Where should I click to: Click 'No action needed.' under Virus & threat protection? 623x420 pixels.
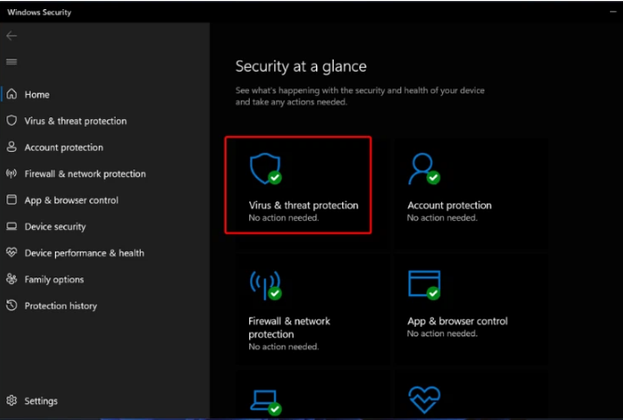pyautogui.click(x=284, y=218)
